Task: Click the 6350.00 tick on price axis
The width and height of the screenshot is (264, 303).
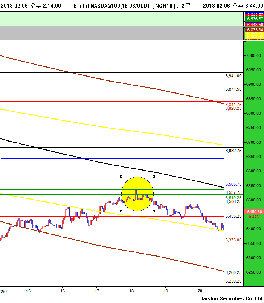Action: pyautogui.click(x=253, y=243)
